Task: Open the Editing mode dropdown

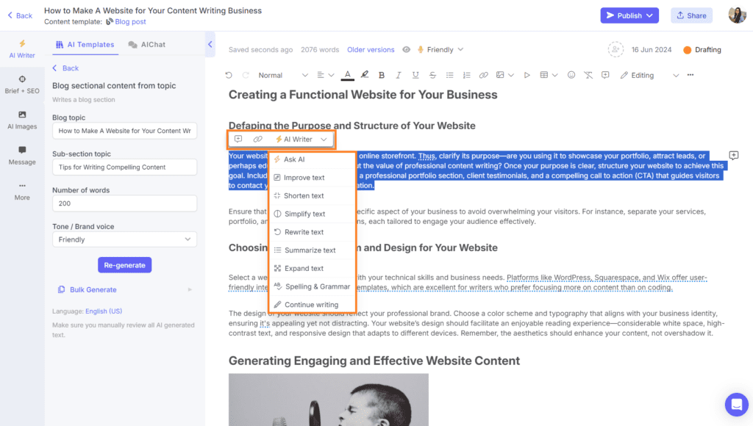Action: coord(649,76)
